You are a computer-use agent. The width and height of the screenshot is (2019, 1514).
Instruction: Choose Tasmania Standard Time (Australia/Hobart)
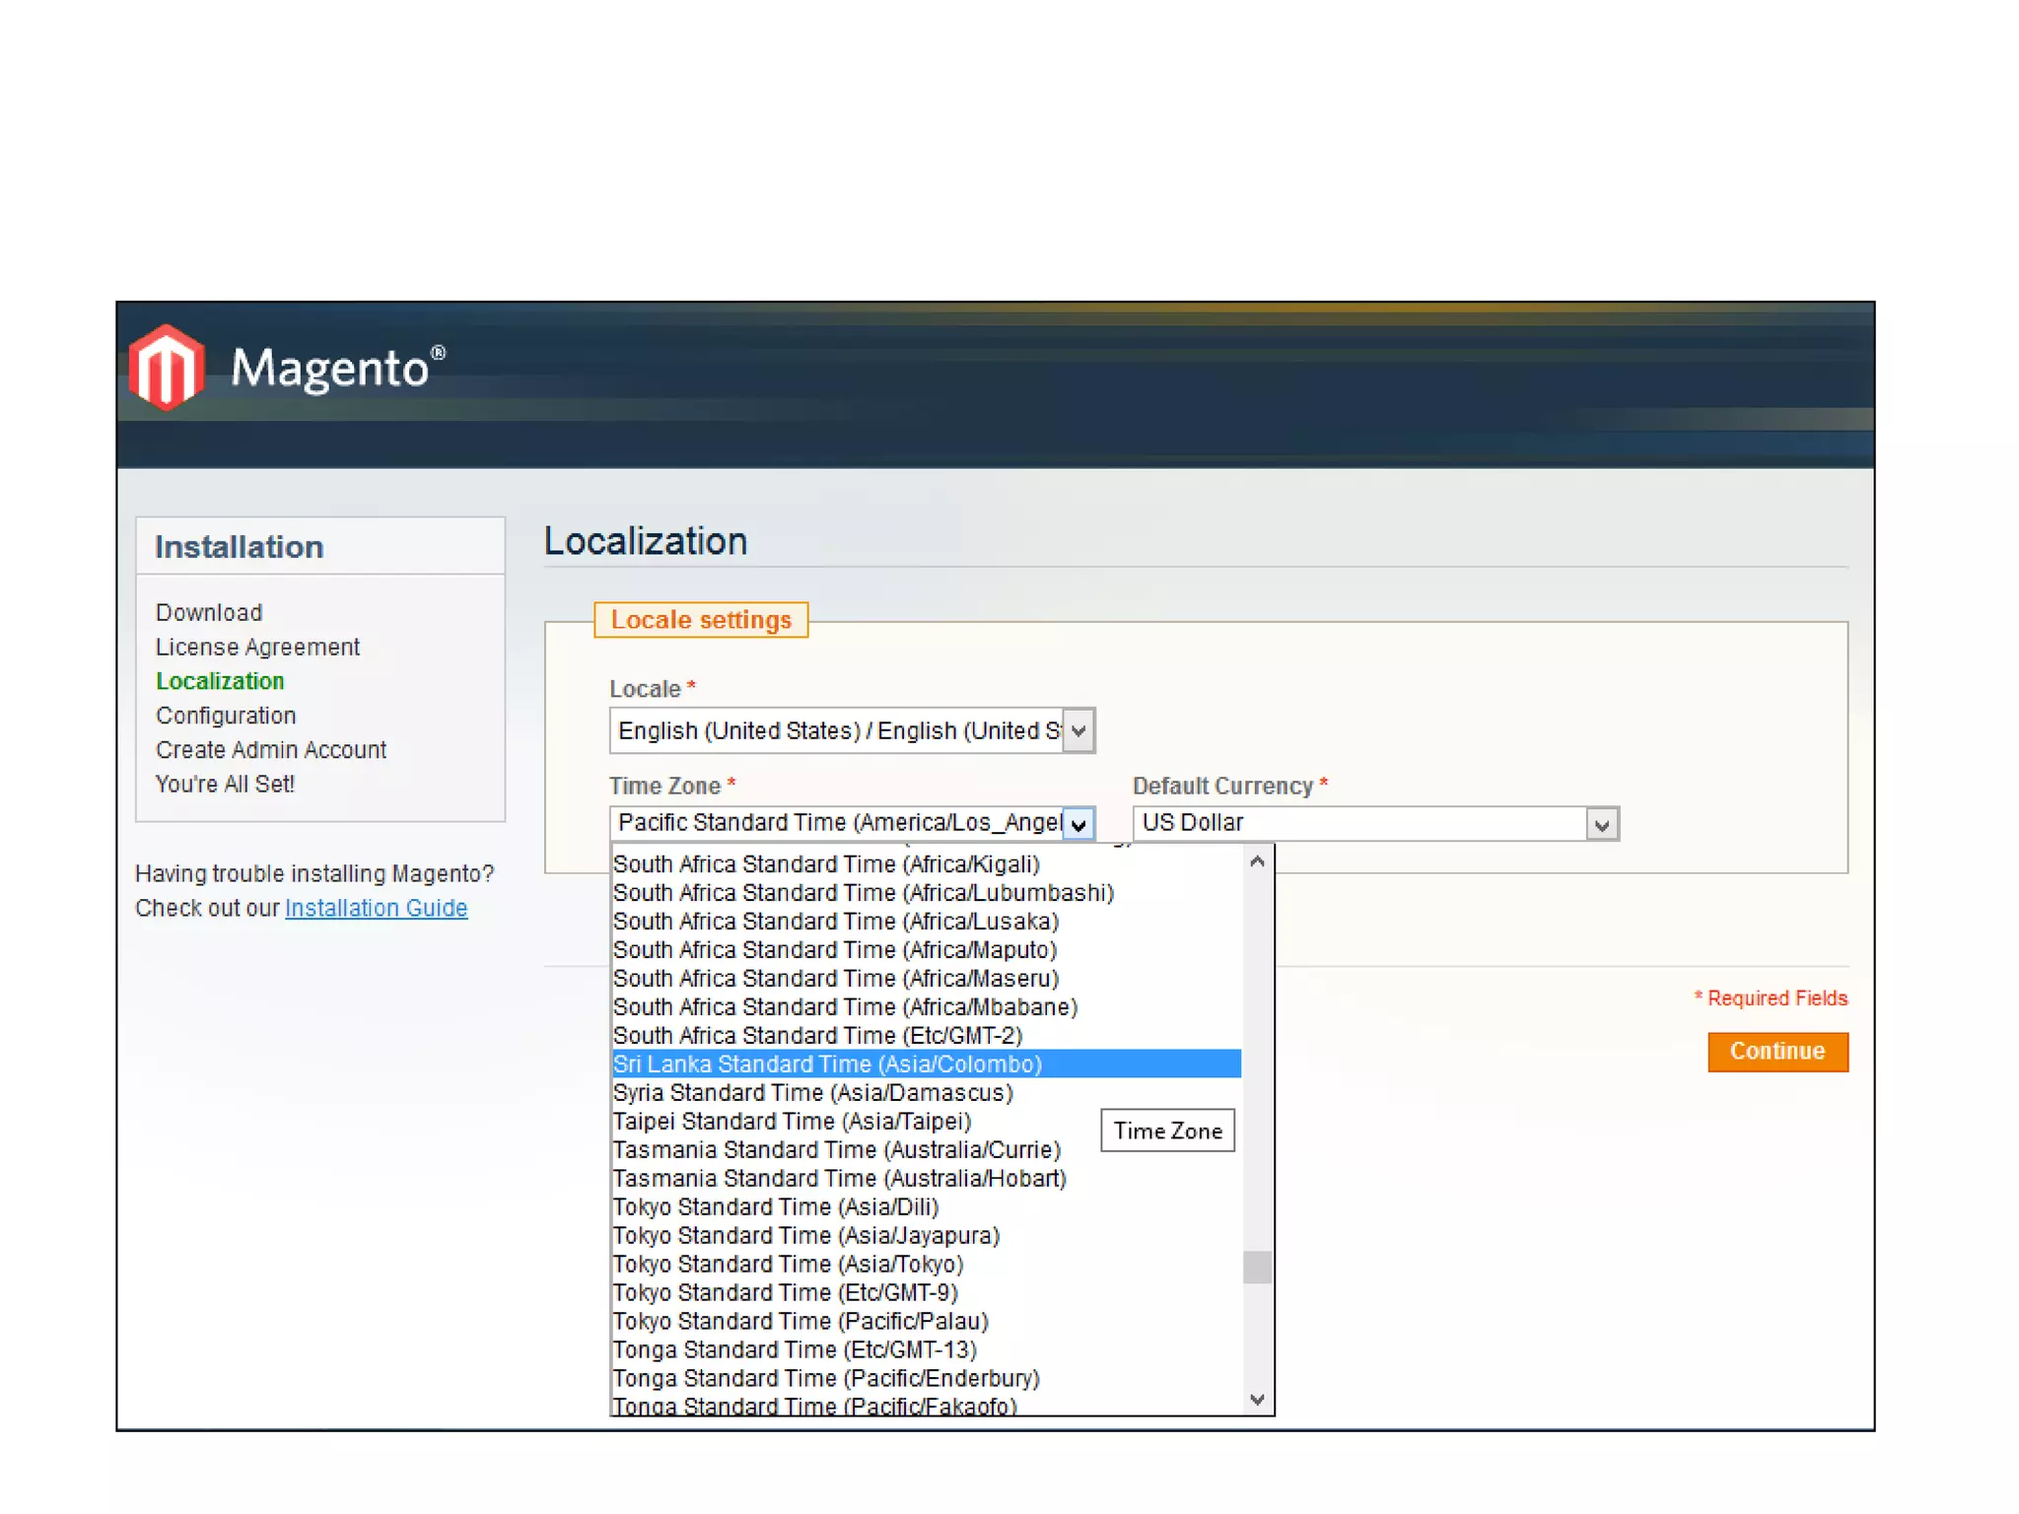click(839, 1179)
